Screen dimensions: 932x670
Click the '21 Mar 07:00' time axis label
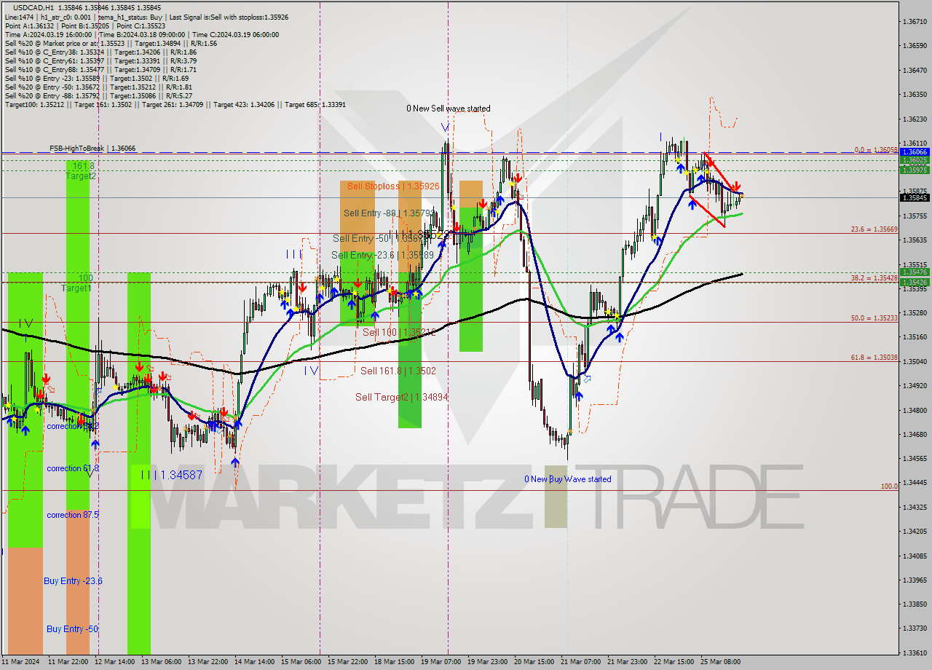pos(581,662)
